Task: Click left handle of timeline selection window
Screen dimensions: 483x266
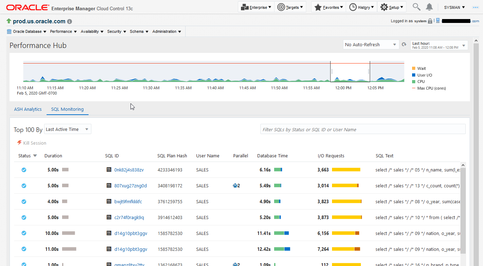Action: pos(332,71)
